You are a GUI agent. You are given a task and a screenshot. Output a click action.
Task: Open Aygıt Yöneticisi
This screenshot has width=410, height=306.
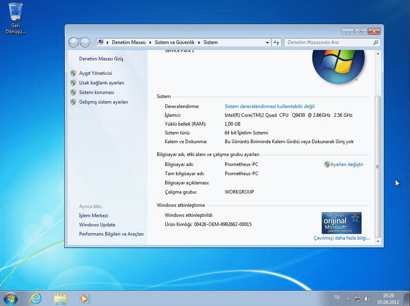(x=96, y=73)
